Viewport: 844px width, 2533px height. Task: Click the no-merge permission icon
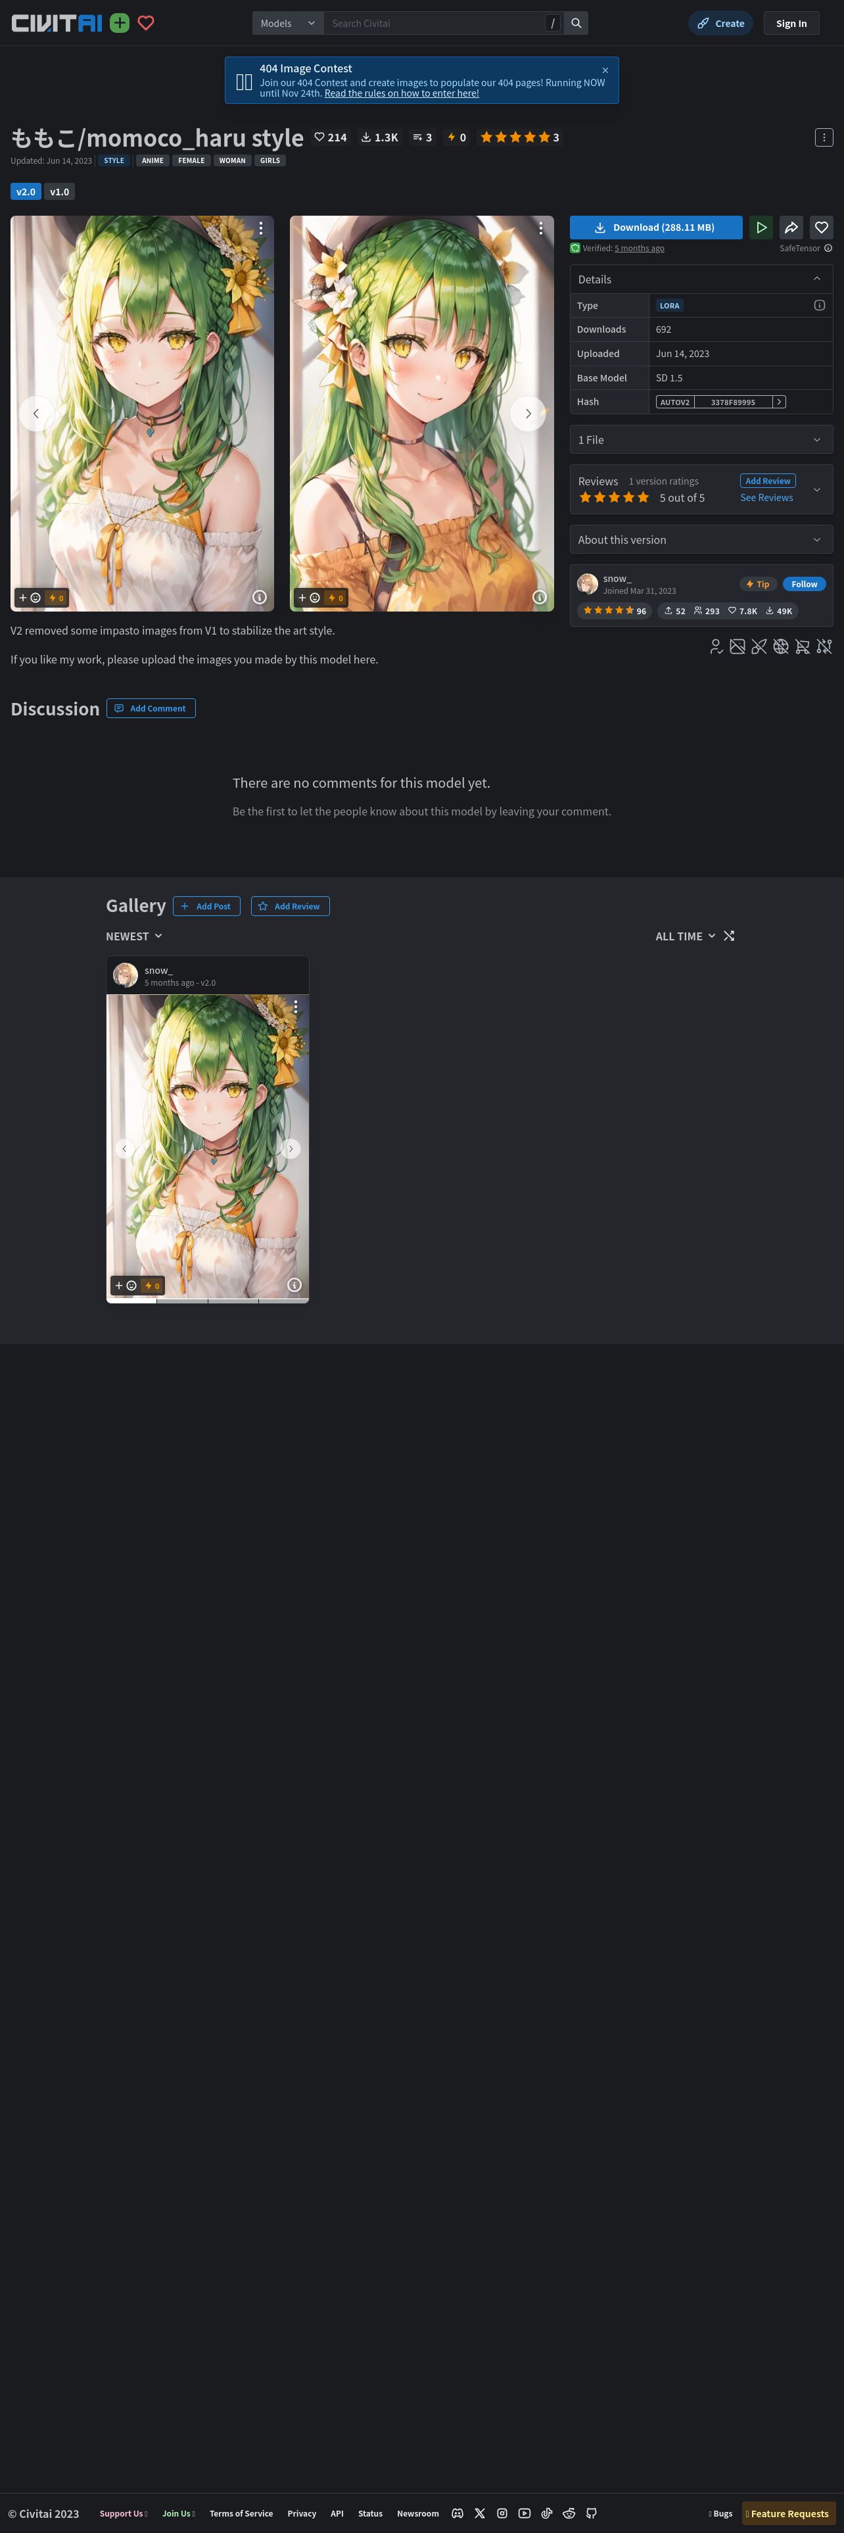click(824, 646)
